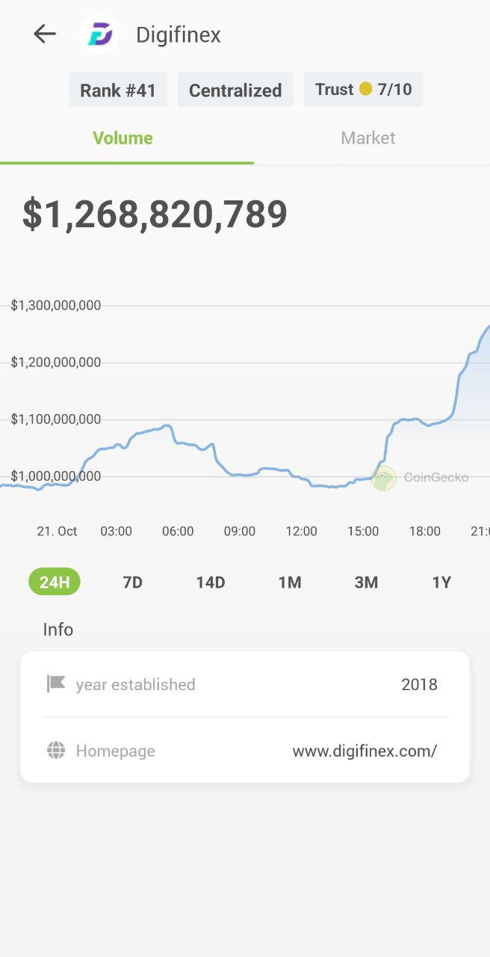The height and width of the screenshot is (957, 490).
Task: Select the 1Y time range
Action: 441,582
